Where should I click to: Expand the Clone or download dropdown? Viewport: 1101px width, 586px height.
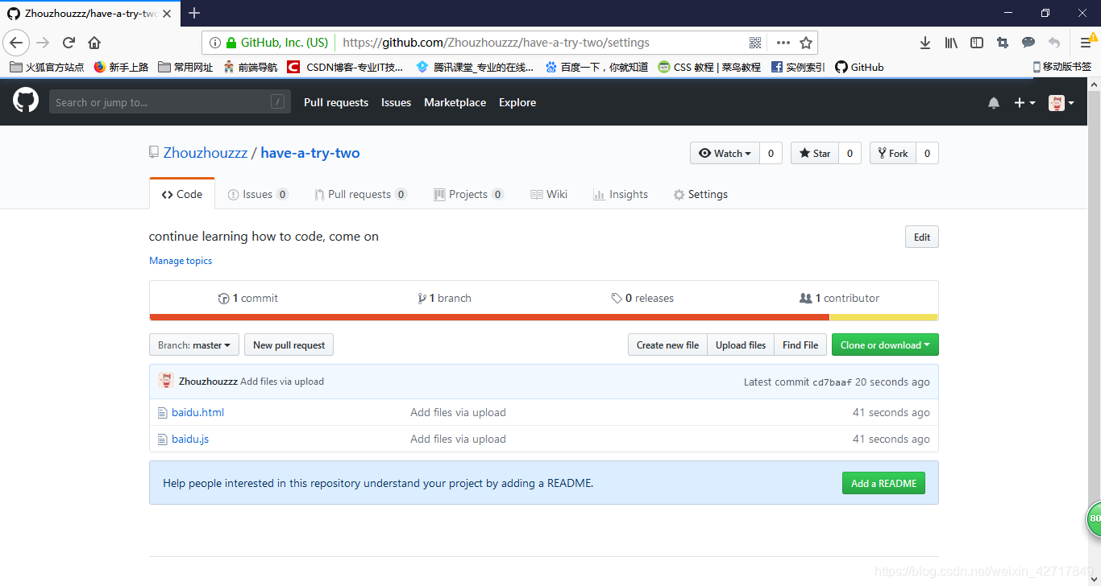(x=885, y=345)
